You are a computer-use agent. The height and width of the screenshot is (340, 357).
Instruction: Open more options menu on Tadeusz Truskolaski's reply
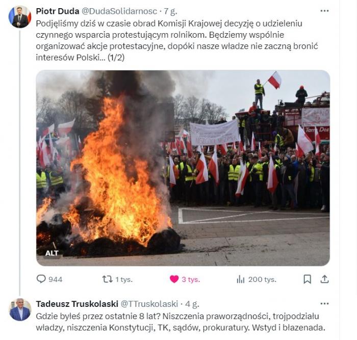click(x=324, y=304)
